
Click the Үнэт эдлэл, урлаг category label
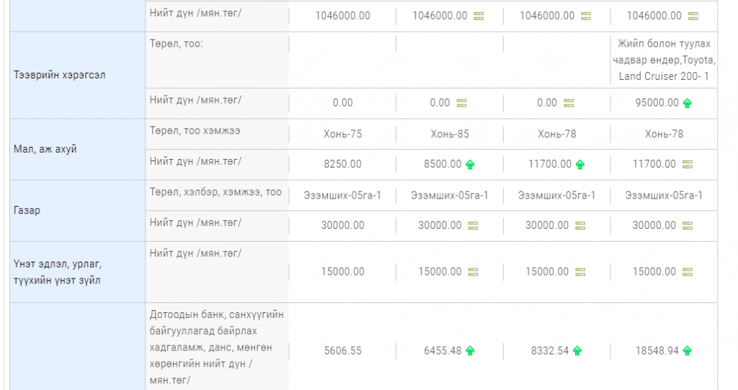tap(58, 272)
